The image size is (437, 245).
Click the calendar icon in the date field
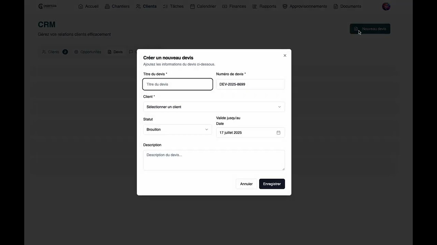tap(278, 133)
